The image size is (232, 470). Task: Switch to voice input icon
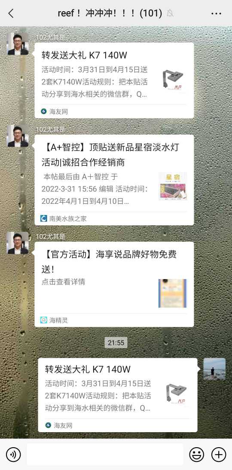[13, 455]
